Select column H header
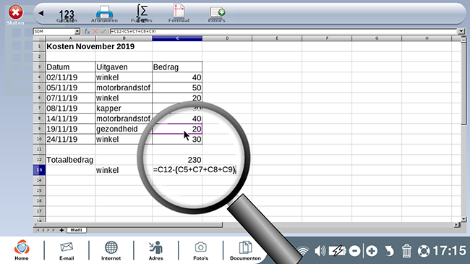Image resolution: width=470 pixels, height=264 pixels. pos(427,38)
